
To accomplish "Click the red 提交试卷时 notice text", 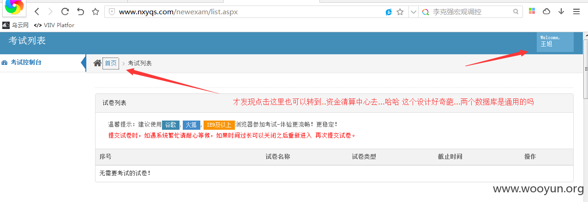I will tap(232, 135).
